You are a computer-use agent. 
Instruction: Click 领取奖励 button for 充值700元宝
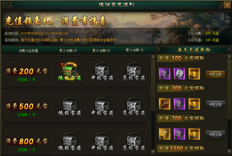coord(215,135)
